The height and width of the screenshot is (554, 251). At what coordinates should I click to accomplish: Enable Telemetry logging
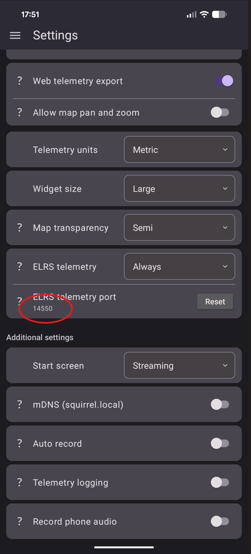[x=220, y=482]
